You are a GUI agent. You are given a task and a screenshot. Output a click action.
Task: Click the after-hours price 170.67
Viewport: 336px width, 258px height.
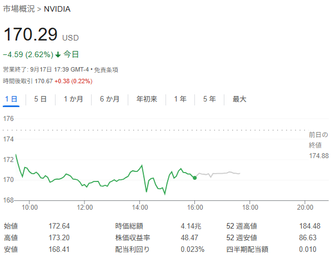tap(43, 81)
